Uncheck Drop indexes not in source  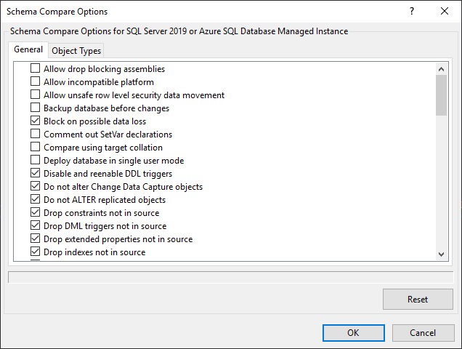point(36,252)
